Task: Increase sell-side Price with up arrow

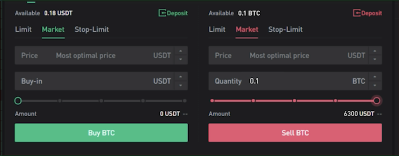Action: (374, 51)
